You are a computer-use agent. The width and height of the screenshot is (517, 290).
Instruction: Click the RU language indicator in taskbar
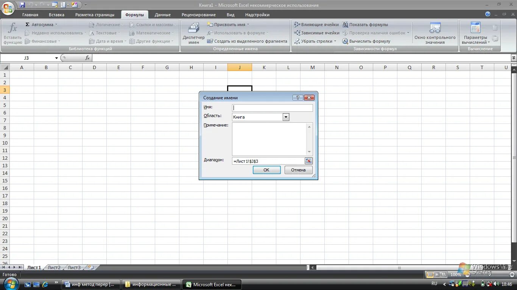434,284
